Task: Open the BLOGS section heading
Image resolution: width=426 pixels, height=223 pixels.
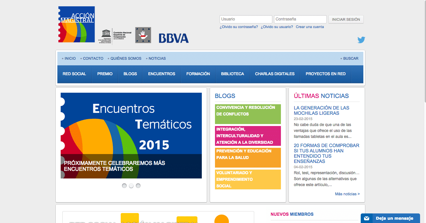Action: 225,96
